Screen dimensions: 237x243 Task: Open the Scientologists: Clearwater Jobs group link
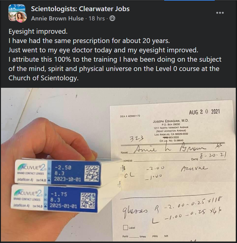point(80,9)
